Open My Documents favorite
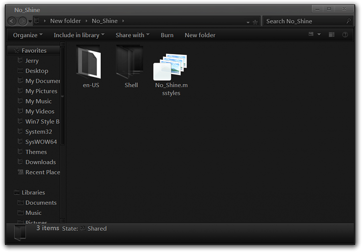This screenshot has width=362, height=252. [42, 81]
